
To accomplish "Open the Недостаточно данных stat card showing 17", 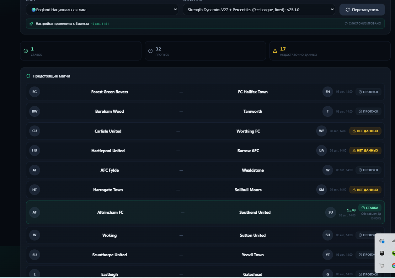I will 330,51.
